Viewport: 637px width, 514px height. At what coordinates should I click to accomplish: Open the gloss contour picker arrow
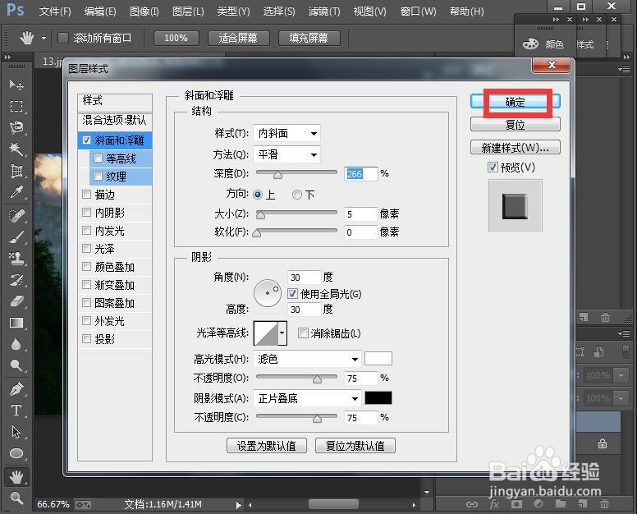coord(282,333)
